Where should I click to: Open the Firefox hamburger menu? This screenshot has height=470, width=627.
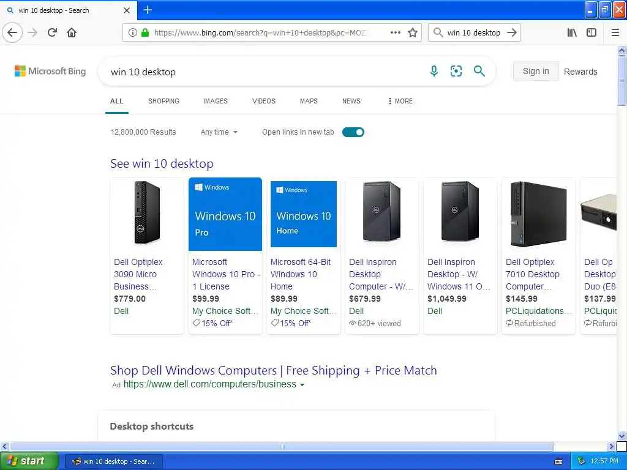coord(615,32)
